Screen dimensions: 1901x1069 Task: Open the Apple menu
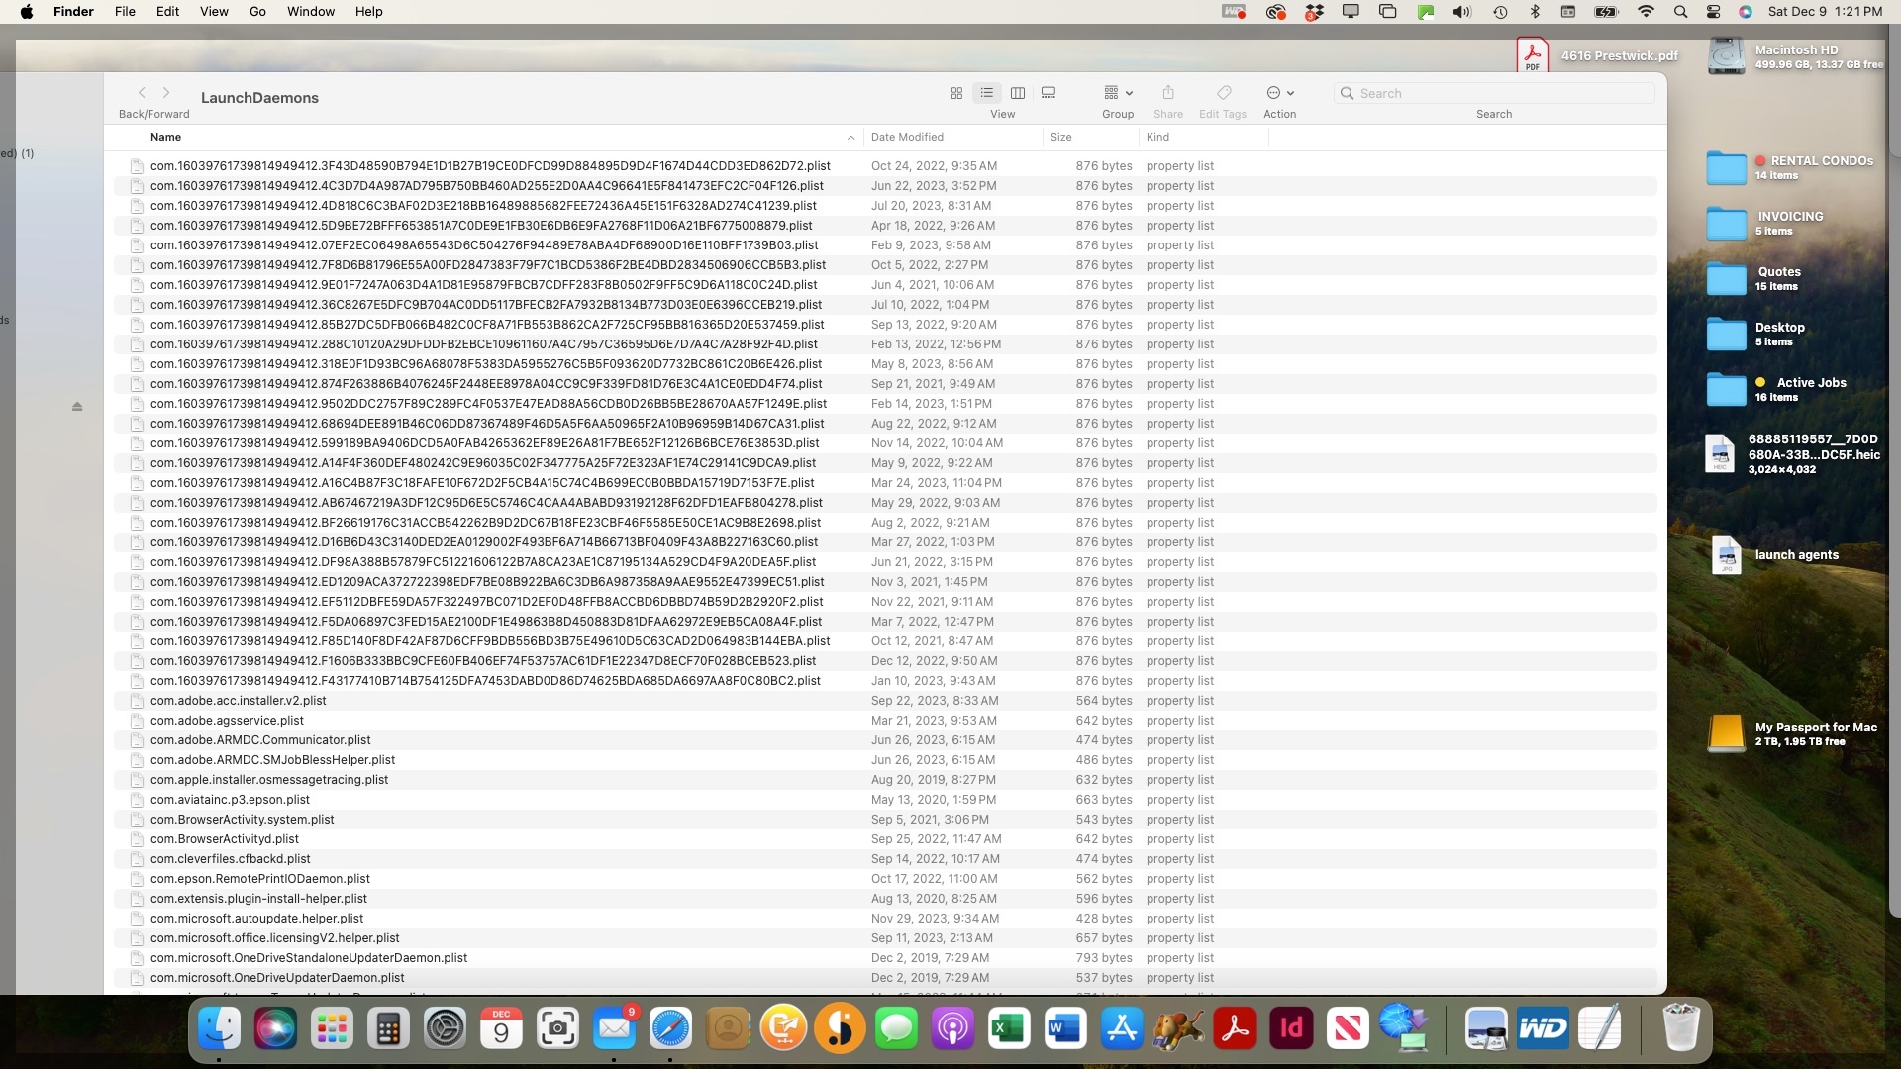click(27, 12)
